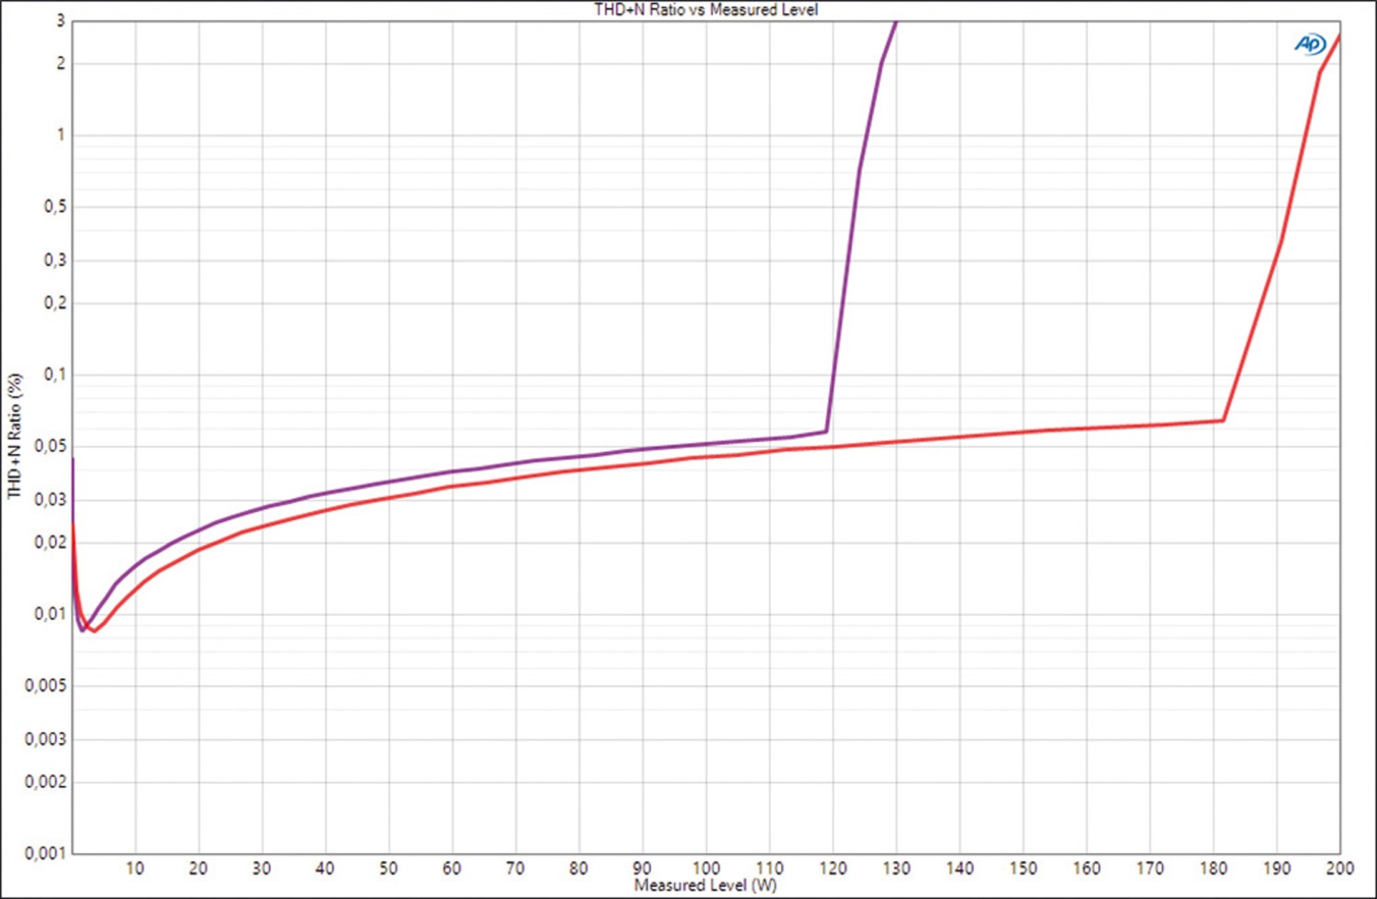This screenshot has width=1377, height=899.
Task: Click the THD+N Ratio (%) vertical axis label
Action: click(x=15, y=436)
